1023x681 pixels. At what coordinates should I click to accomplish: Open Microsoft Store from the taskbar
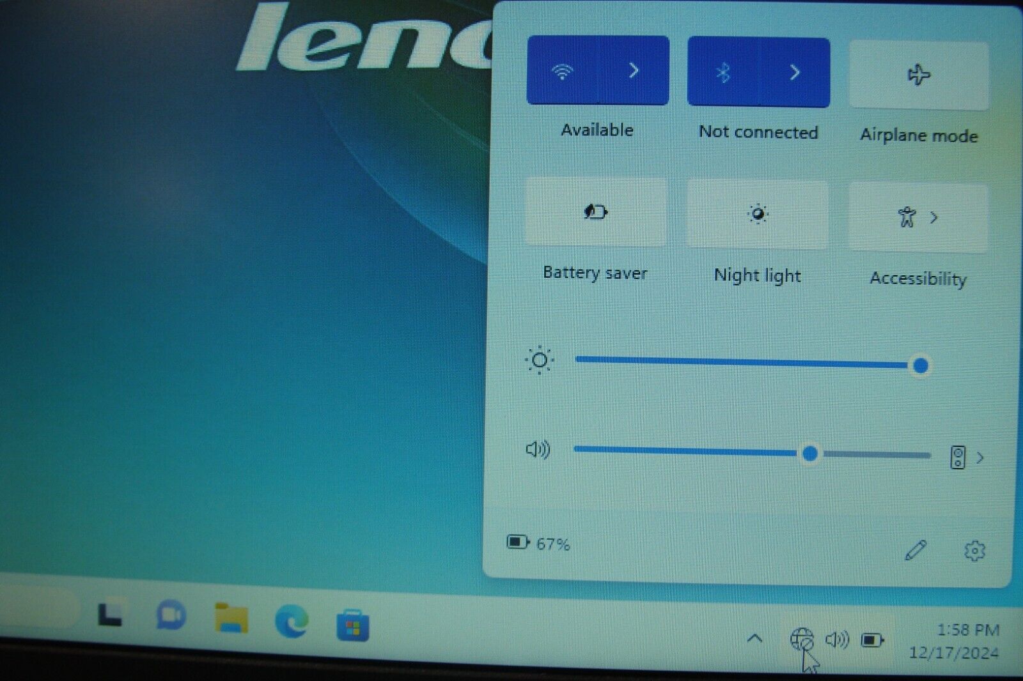pos(352,625)
